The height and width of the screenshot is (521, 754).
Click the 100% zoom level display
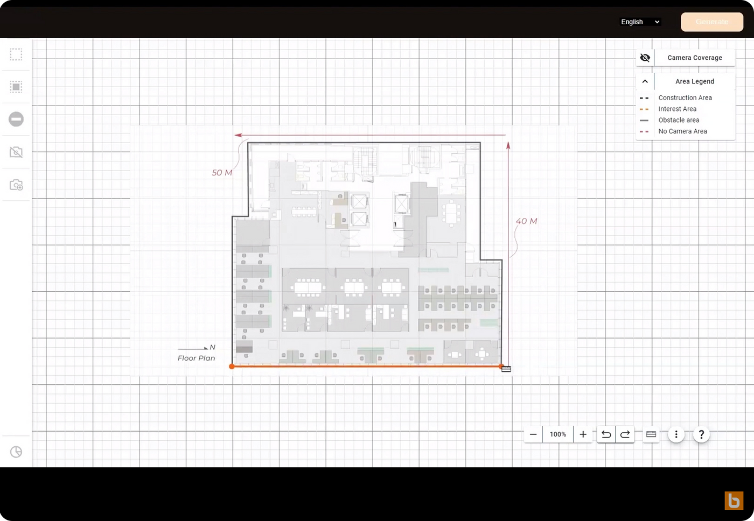pyautogui.click(x=558, y=434)
